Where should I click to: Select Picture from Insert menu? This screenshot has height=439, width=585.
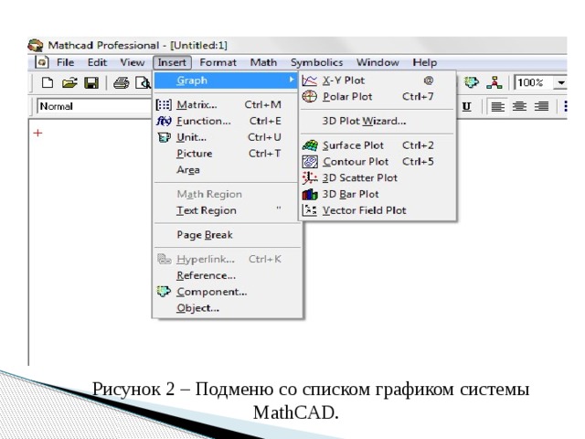tap(227, 154)
